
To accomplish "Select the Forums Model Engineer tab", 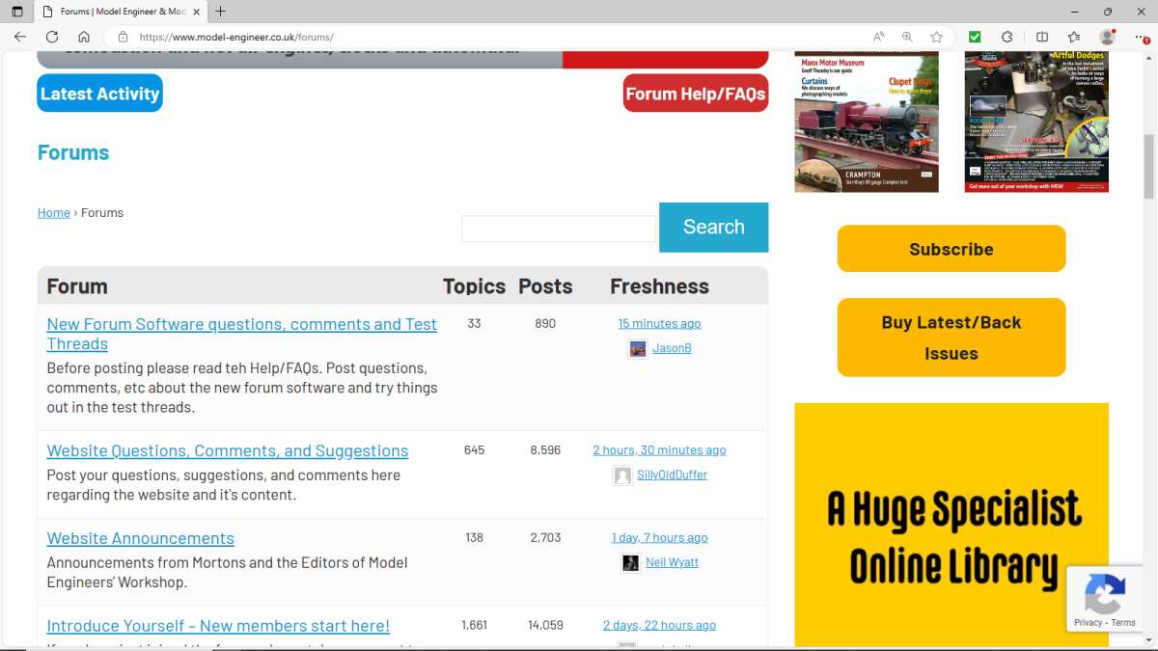I will click(x=122, y=12).
